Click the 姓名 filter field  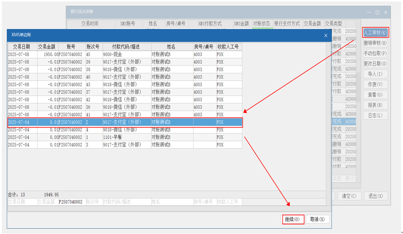click(172, 202)
